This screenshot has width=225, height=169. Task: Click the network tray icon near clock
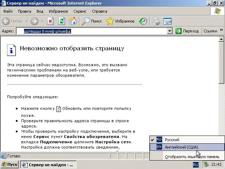coord(206,164)
